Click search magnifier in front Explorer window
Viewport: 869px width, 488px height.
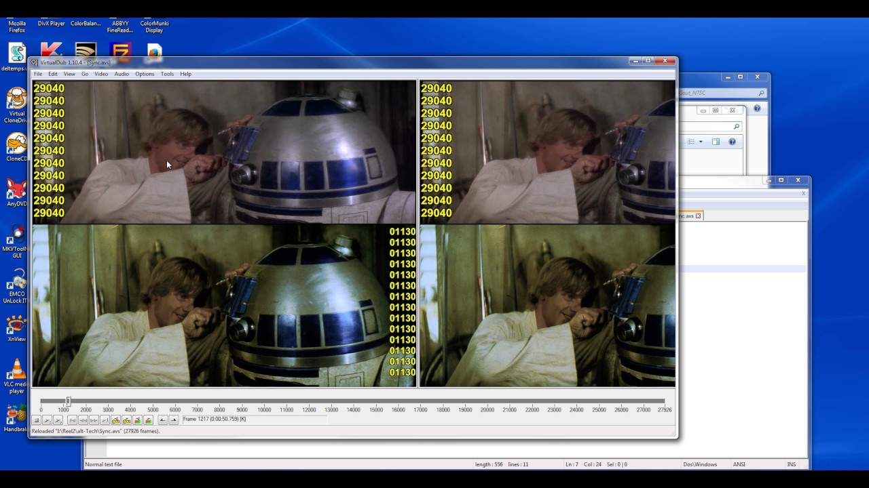(x=736, y=126)
